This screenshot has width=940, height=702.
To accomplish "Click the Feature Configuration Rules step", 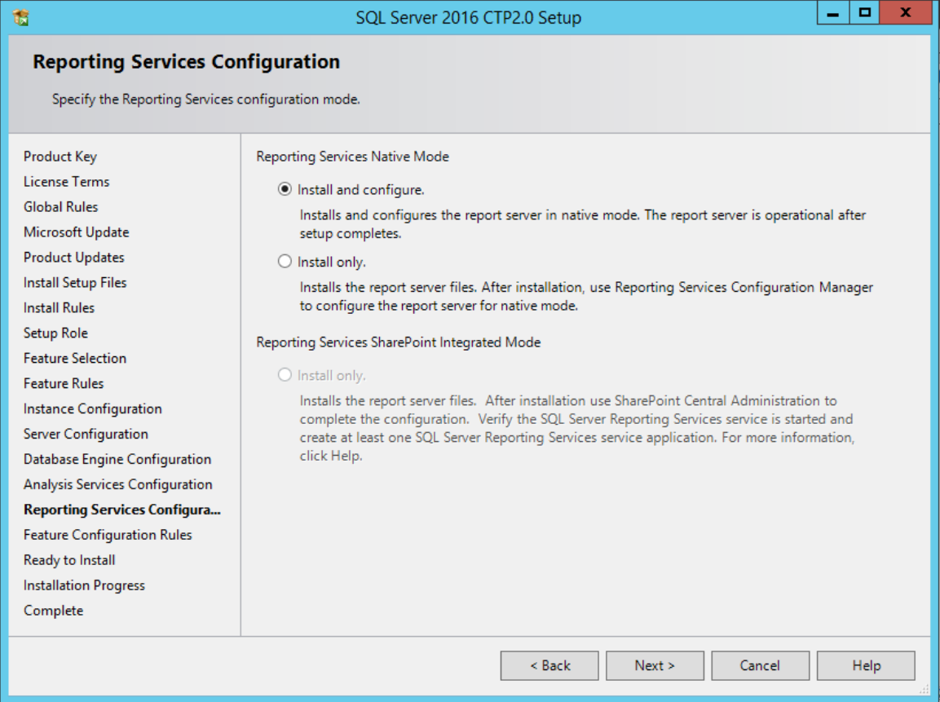I will point(108,535).
